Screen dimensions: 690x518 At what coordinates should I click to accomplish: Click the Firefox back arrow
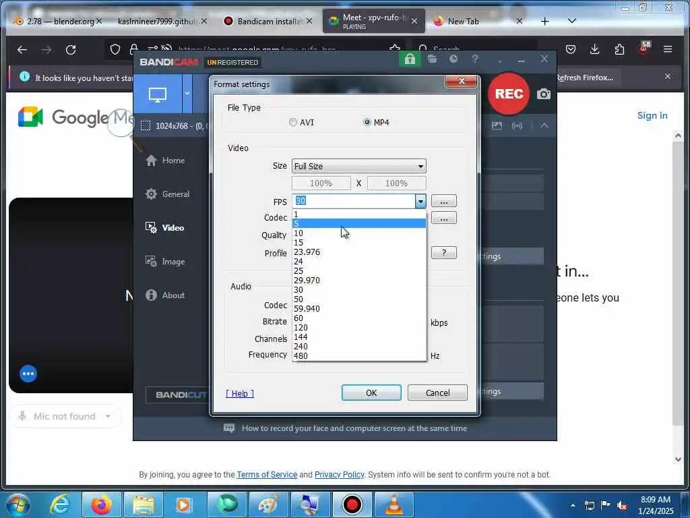[22, 50]
